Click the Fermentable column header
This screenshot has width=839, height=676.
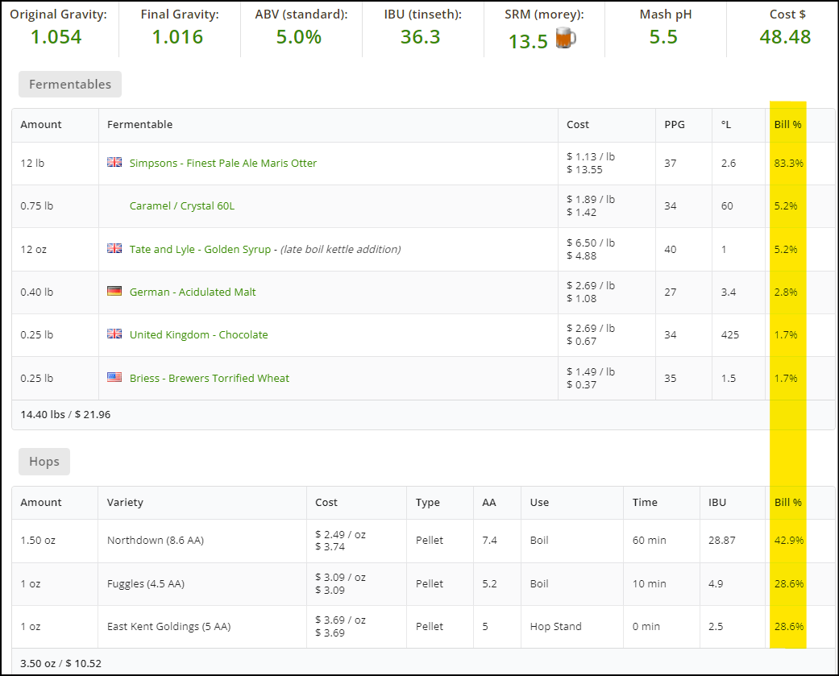tap(139, 125)
